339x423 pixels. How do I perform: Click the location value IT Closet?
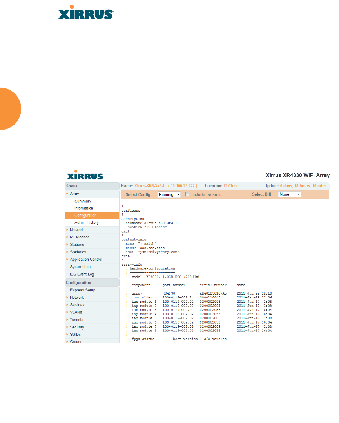click(x=232, y=186)
